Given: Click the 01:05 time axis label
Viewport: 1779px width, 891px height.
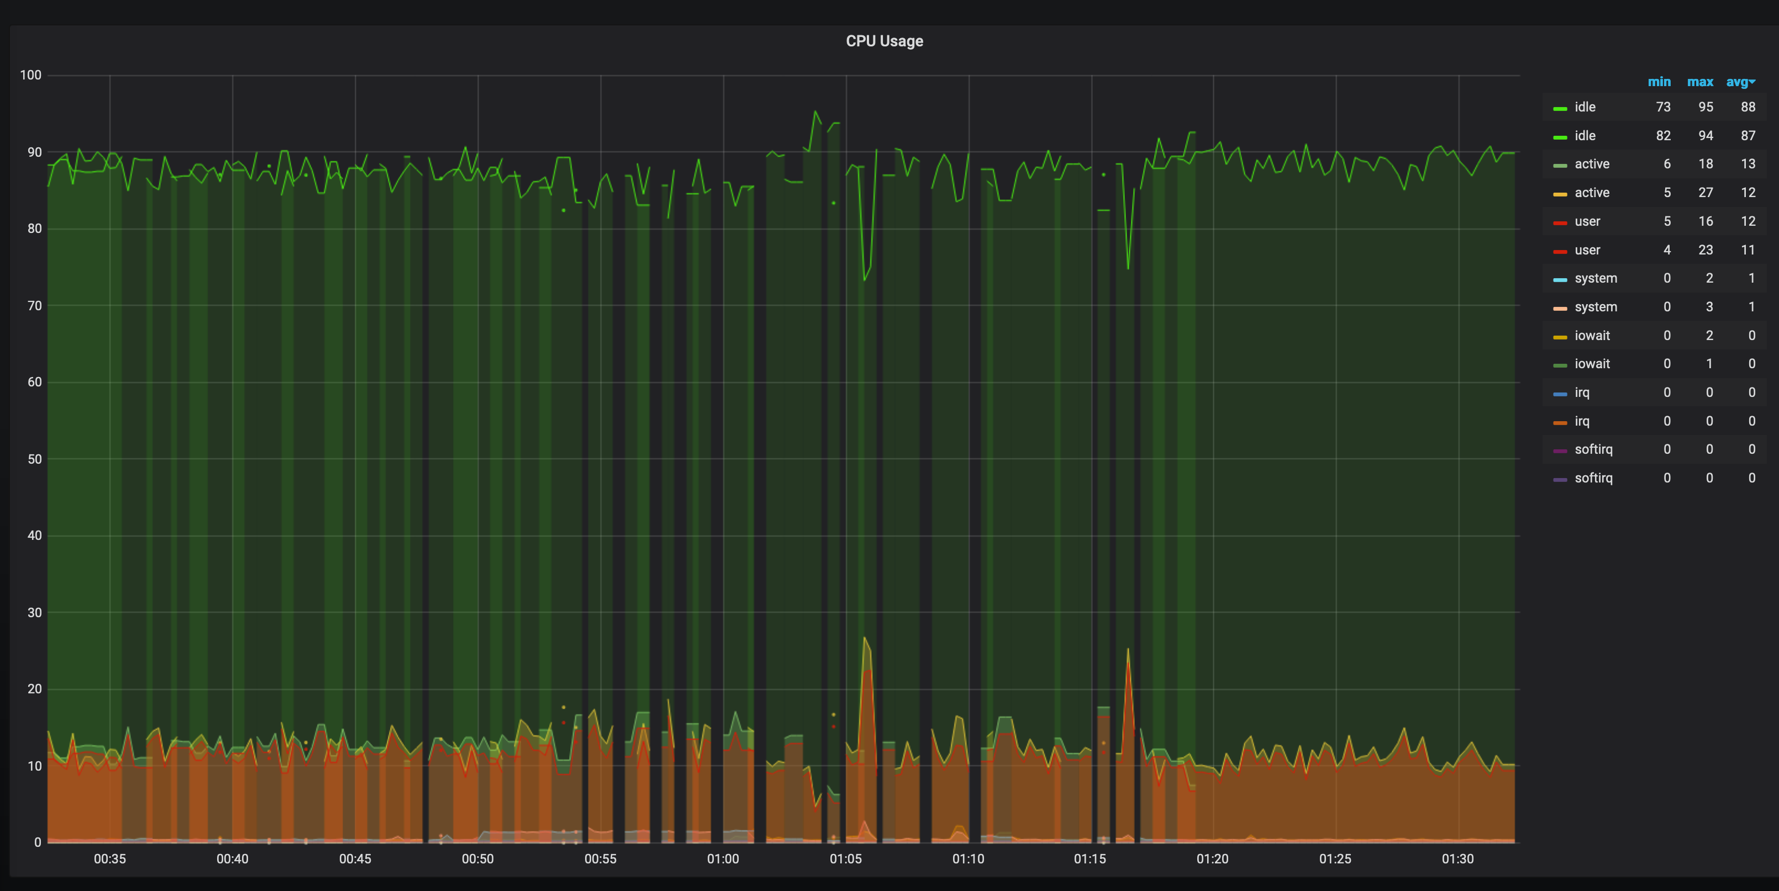Looking at the screenshot, I should coord(846,859).
